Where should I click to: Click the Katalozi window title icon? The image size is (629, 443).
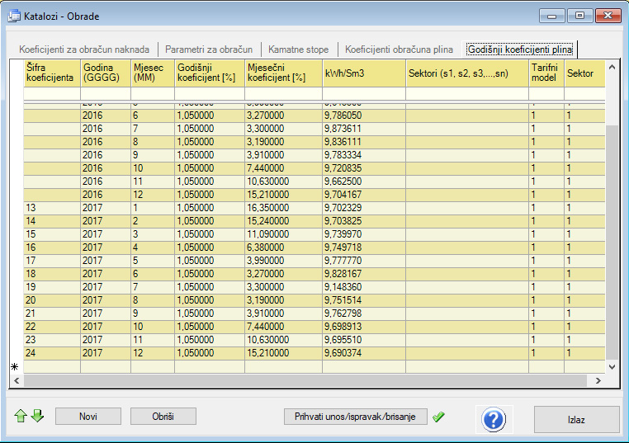pos(14,16)
